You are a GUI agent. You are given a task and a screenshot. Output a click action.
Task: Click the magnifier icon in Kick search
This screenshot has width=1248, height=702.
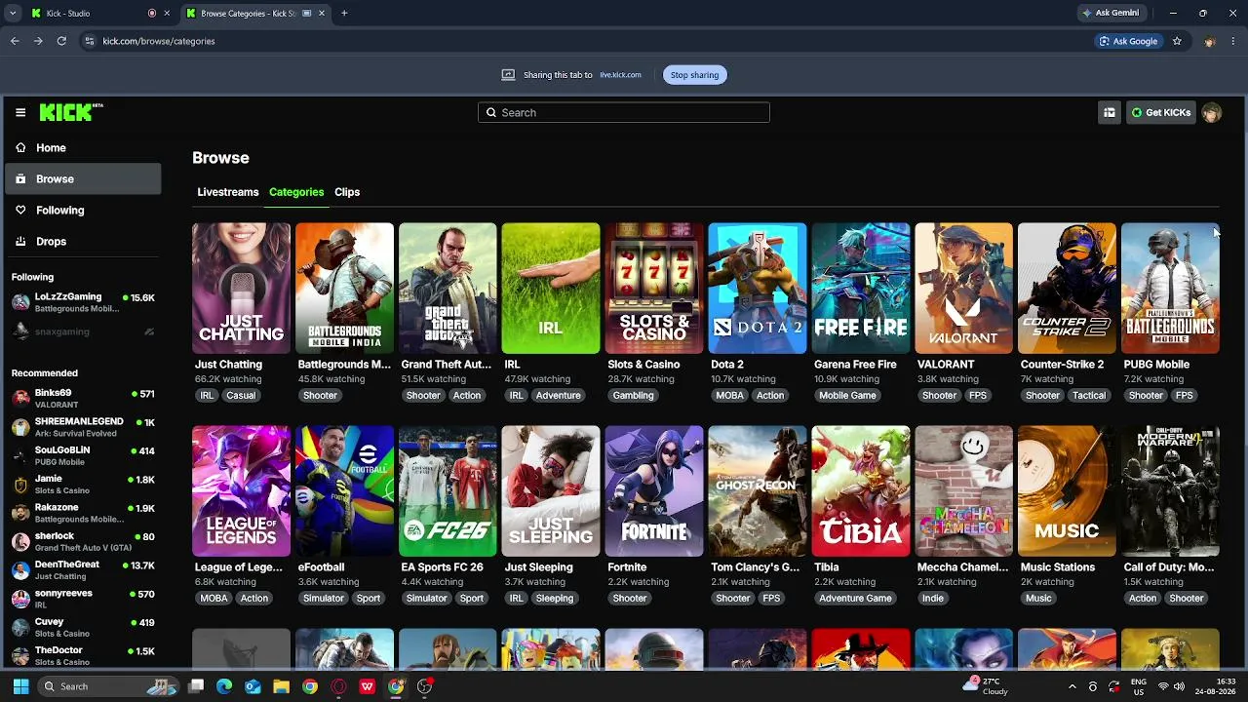[x=491, y=113]
